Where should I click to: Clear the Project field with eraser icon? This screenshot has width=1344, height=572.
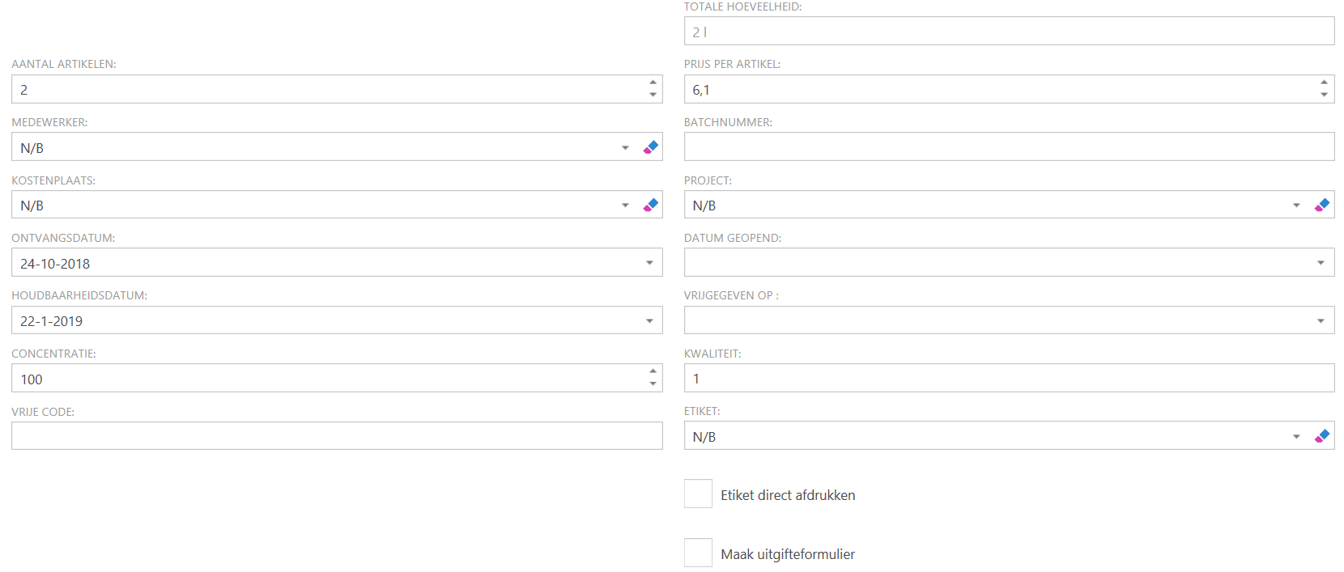(1322, 205)
